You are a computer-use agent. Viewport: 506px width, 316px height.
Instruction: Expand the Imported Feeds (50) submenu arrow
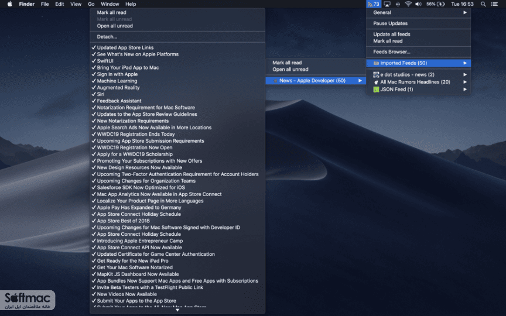(465, 63)
